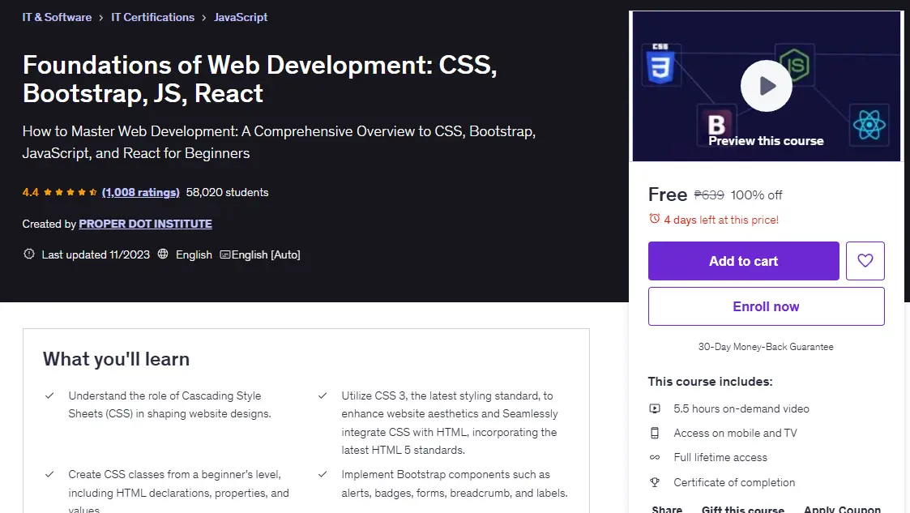Open JavaScript breadcrumb category

(241, 17)
